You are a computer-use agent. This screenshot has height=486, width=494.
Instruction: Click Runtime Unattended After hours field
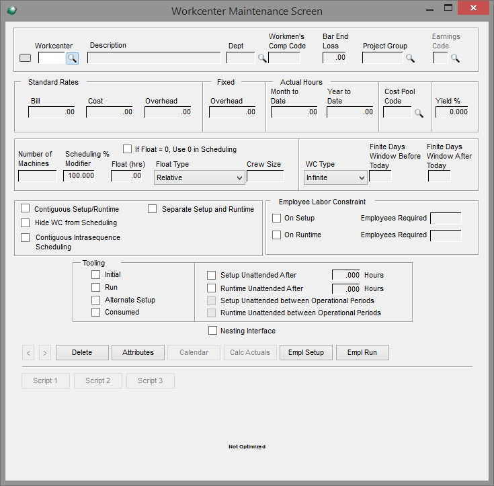[346, 288]
